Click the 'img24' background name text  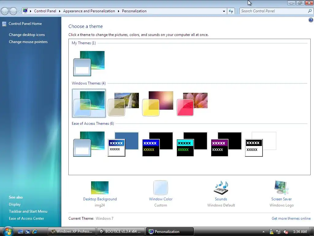coord(100,205)
